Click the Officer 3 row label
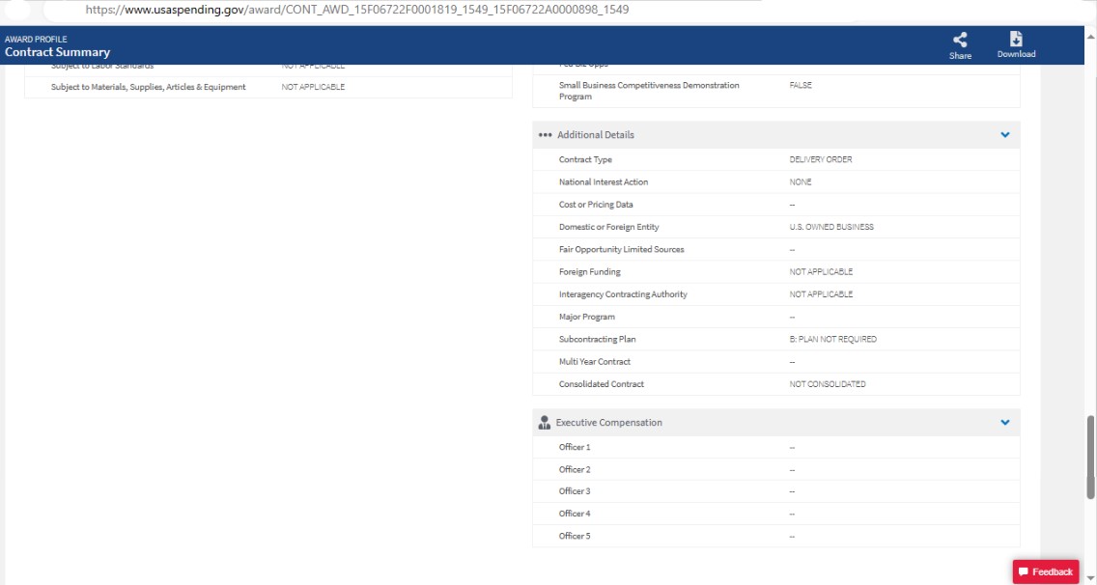 pos(575,491)
